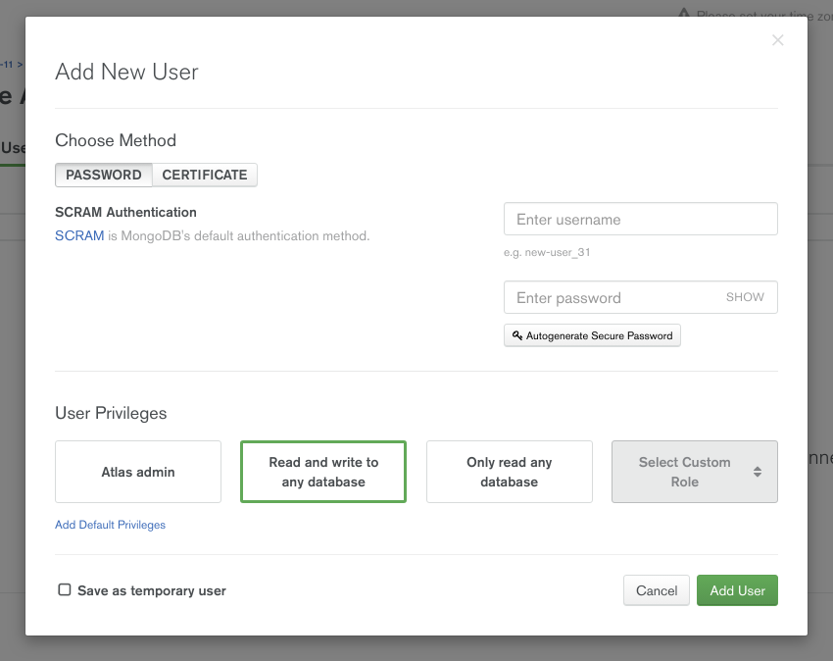Focus the Enter username field
This screenshot has height=661, width=833.
click(x=640, y=220)
